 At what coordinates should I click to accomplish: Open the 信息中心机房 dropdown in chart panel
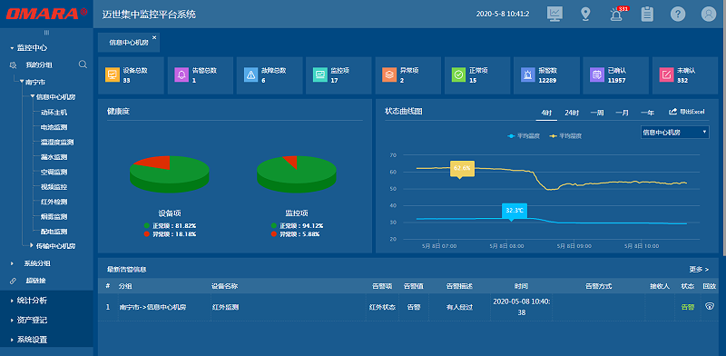click(674, 132)
